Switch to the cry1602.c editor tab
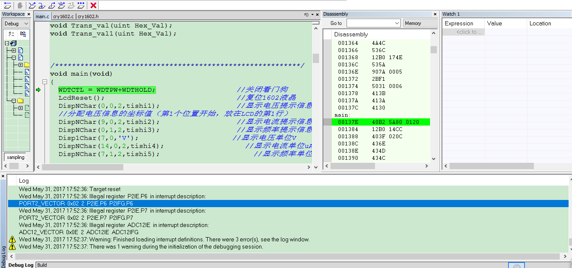 coord(64,16)
